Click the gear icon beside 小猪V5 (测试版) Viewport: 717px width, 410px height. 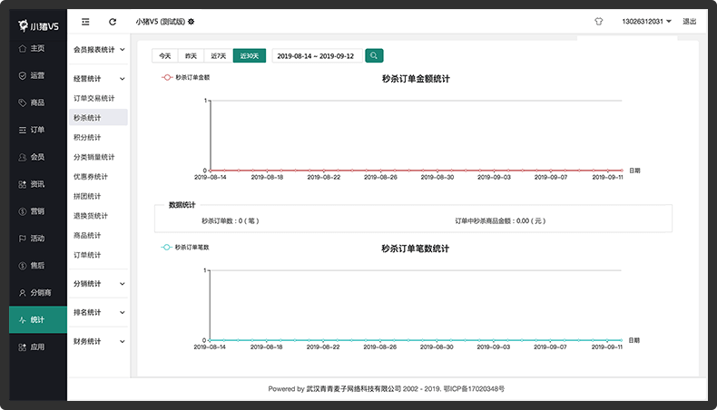(192, 22)
